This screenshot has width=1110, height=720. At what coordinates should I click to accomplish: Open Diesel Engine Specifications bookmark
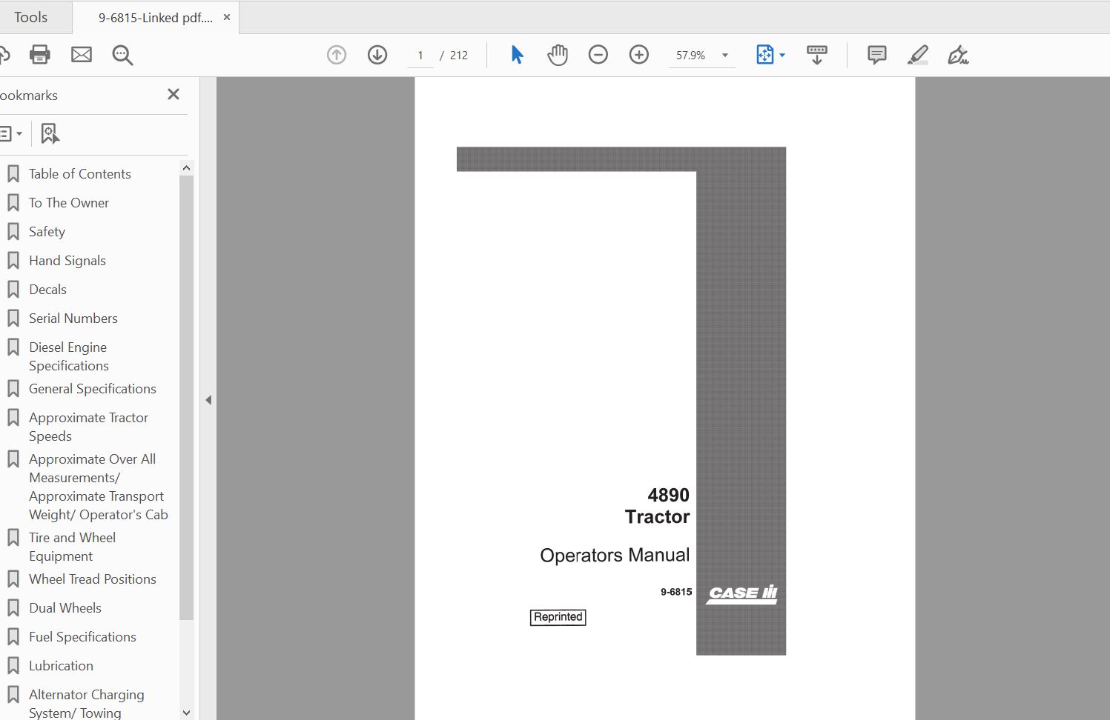(68, 356)
